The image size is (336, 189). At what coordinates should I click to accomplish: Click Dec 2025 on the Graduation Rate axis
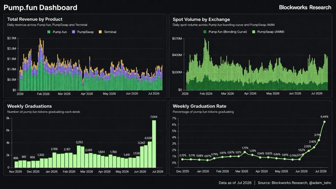(x=183, y=171)
